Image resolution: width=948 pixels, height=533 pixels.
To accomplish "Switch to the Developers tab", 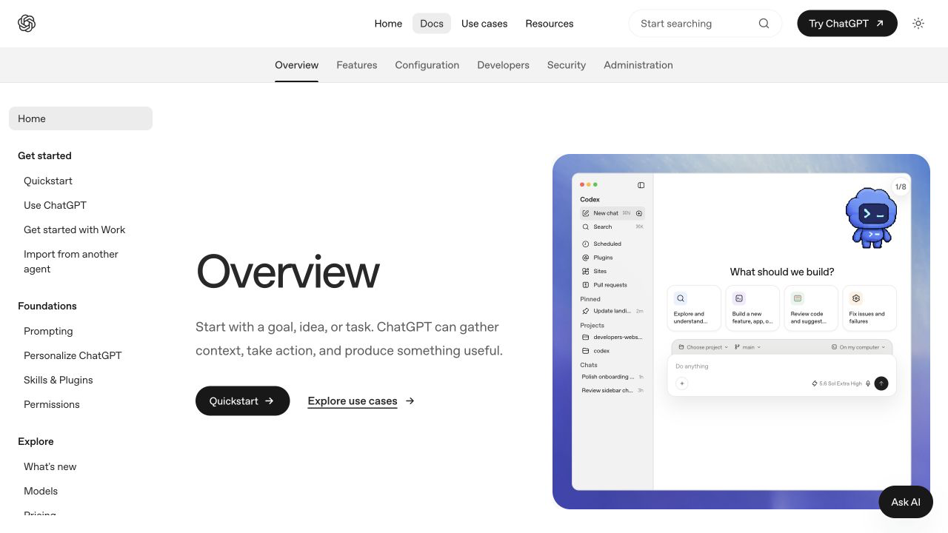I will point(504,65).
